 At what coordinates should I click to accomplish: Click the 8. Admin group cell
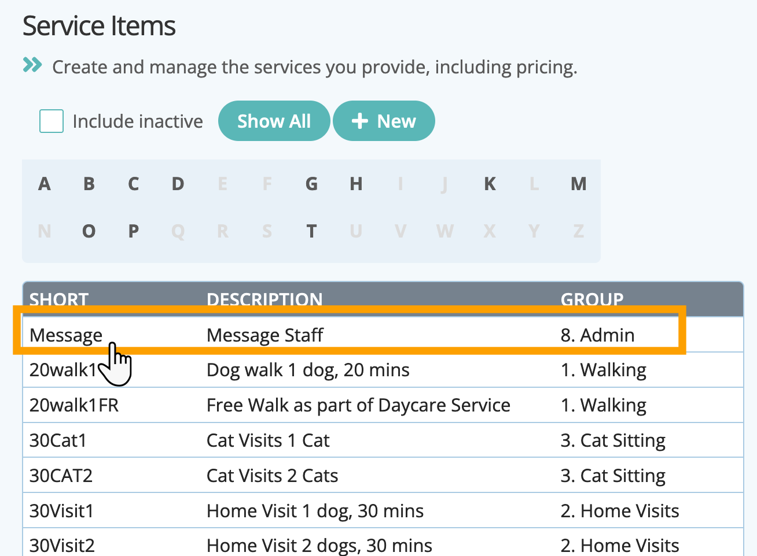(598, 335)
